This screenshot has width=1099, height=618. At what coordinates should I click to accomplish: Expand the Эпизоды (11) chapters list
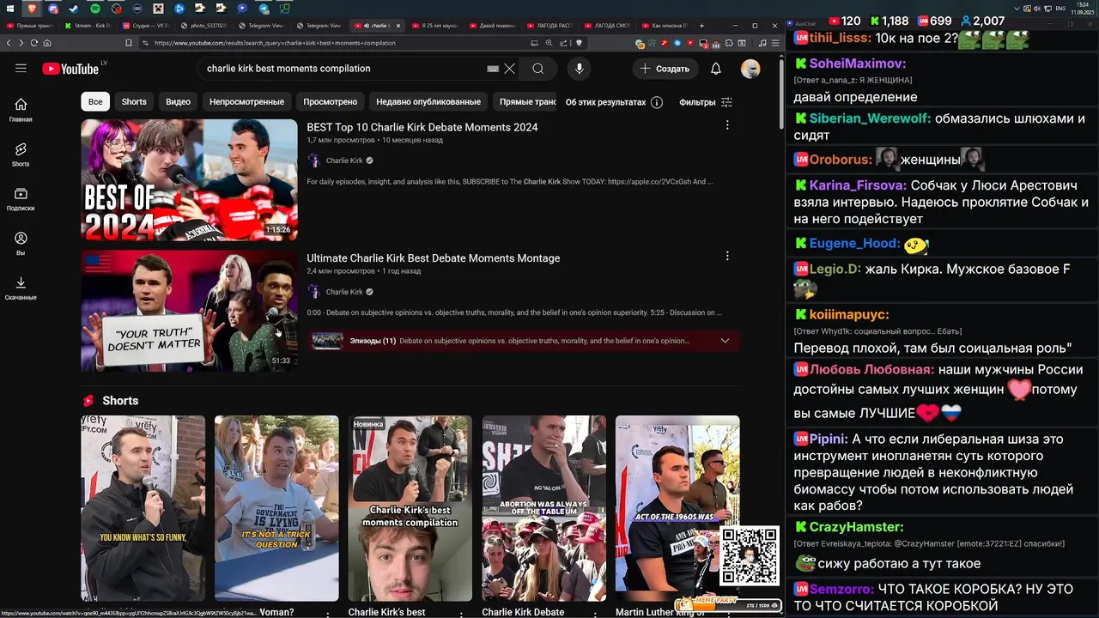click(725, 341)
